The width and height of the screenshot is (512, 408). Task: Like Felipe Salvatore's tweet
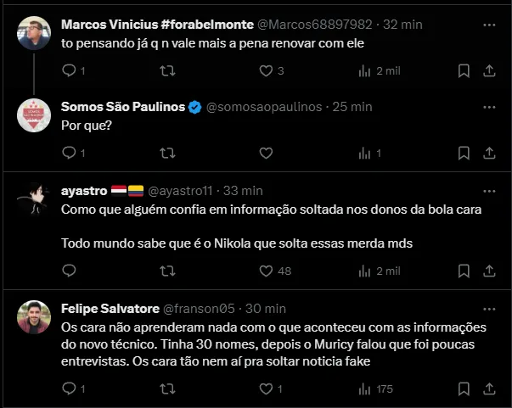tap(265, 388)
